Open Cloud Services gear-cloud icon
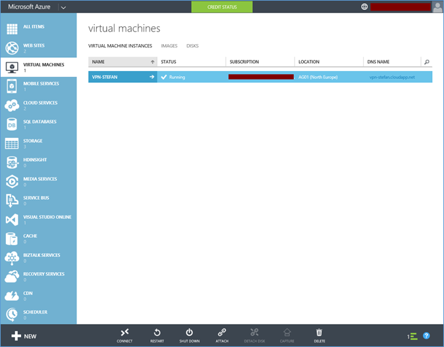The width and height of the screenshot is (444, 347). click(12, 105)
